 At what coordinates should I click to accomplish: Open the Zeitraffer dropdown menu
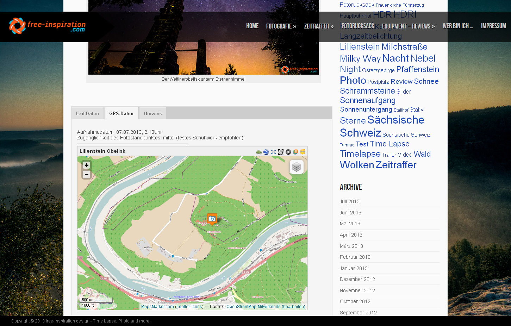coord(319,26)
